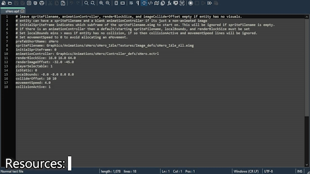Image resolution: width=310 pixels, height=174 pixels.
Task: Click the 'spriteFilename:' path line
Action: 105,45
